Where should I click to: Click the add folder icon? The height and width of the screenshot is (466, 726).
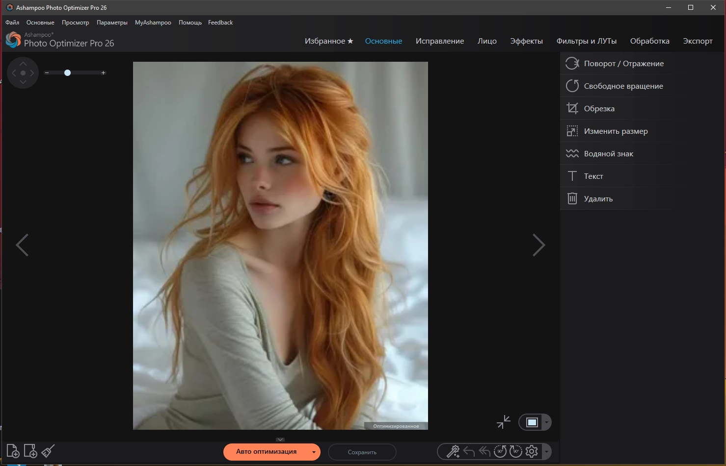click(30, 451)
